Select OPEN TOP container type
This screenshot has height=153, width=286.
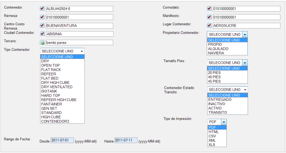click(x=51, y=65)
